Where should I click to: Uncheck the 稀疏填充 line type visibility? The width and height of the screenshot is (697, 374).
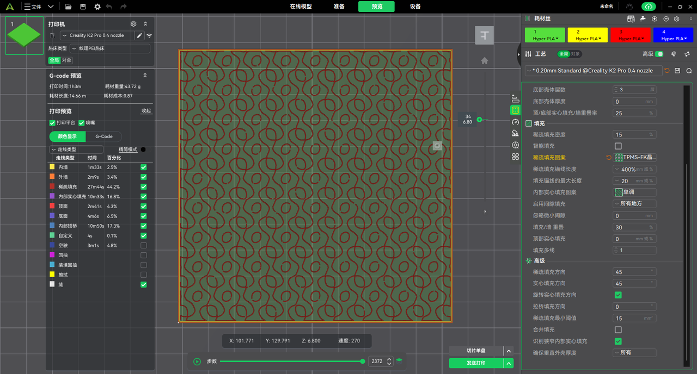click(144, 187)
